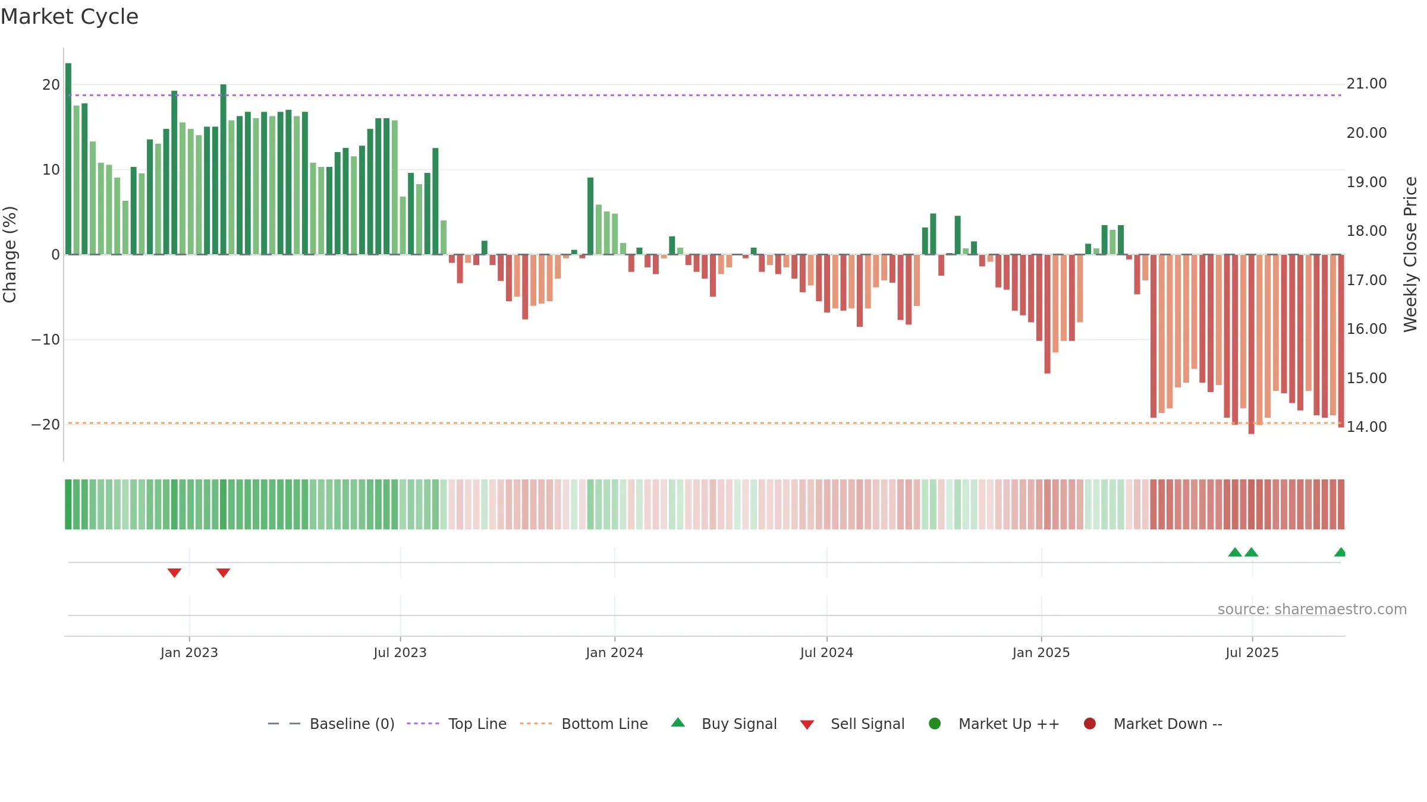Click the last red heatmap strip segment
The height and width of the screenshot is (802, 1427).
click(x=1341, y=504)
